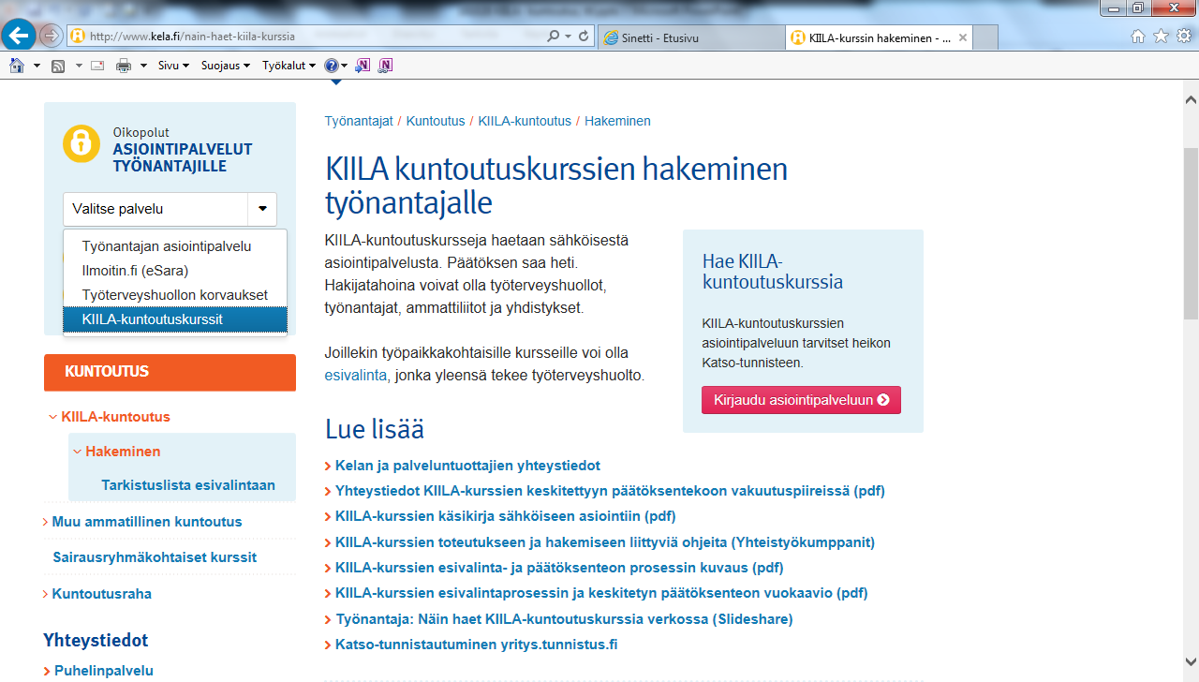Open Katso-tunnistautuminen yritys.tunnistus.fi link
The width and height of the screenshot is (1199, 682).
coord(476,645)
